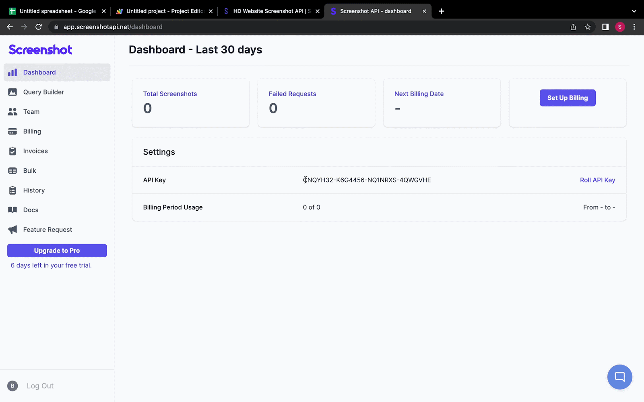Open the chat support bubble

[619, 377]
